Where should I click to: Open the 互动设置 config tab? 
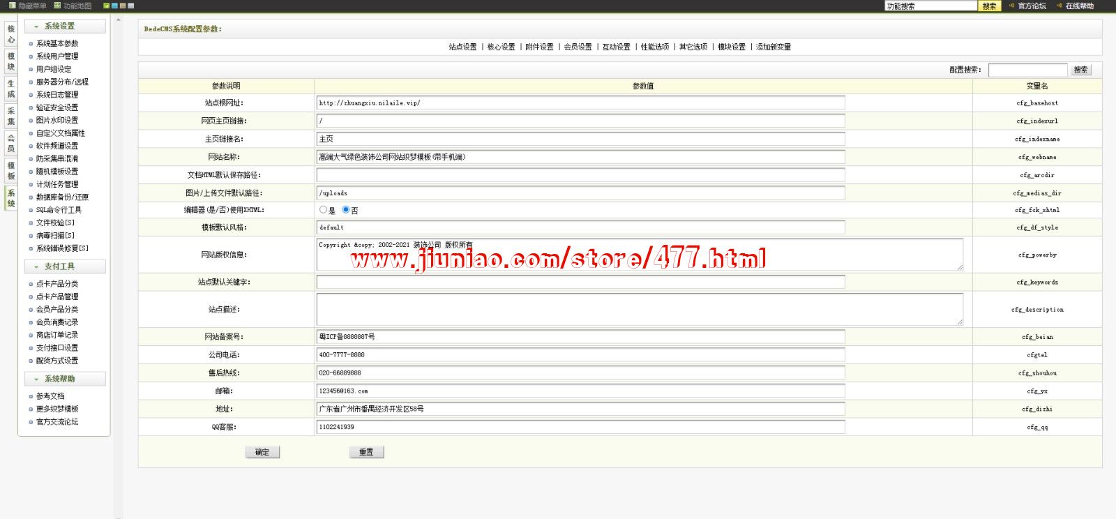pyautogui.click(x=616, y=47)
